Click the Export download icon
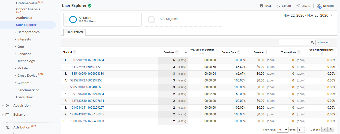The height and width of the screenshot is (134, 340). coord(278,6)
